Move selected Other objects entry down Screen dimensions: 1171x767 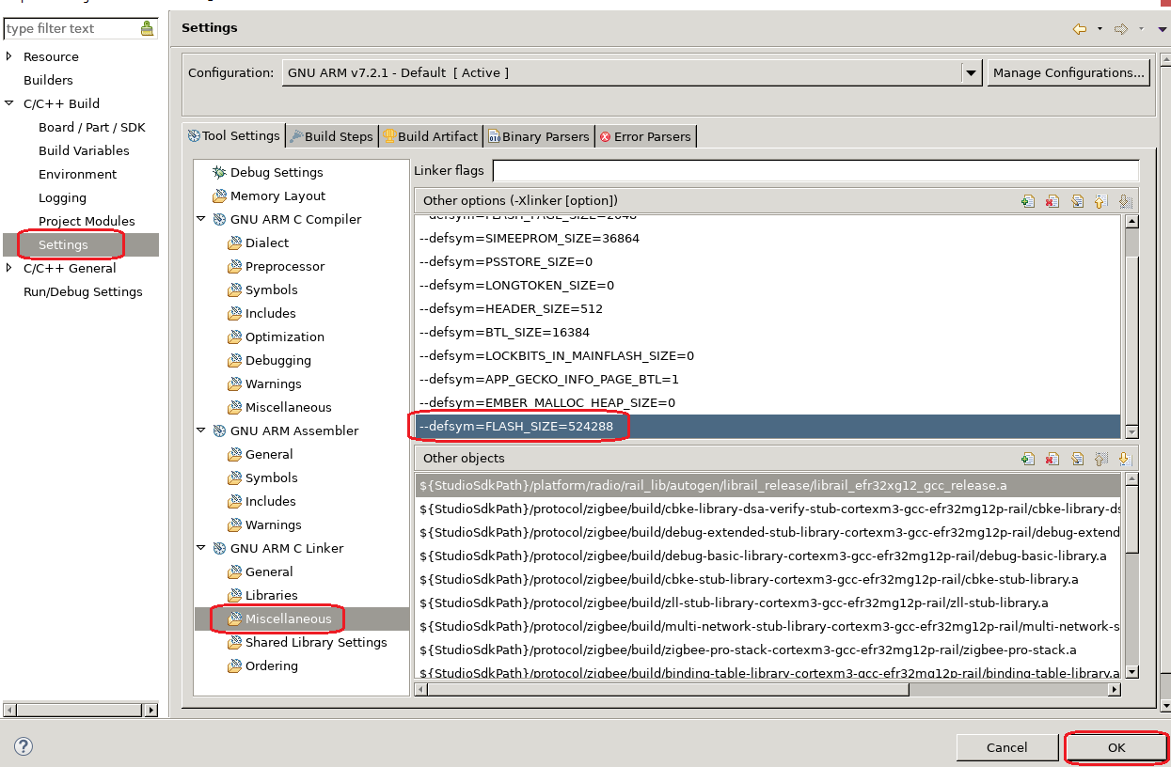tap(1124, 460)
